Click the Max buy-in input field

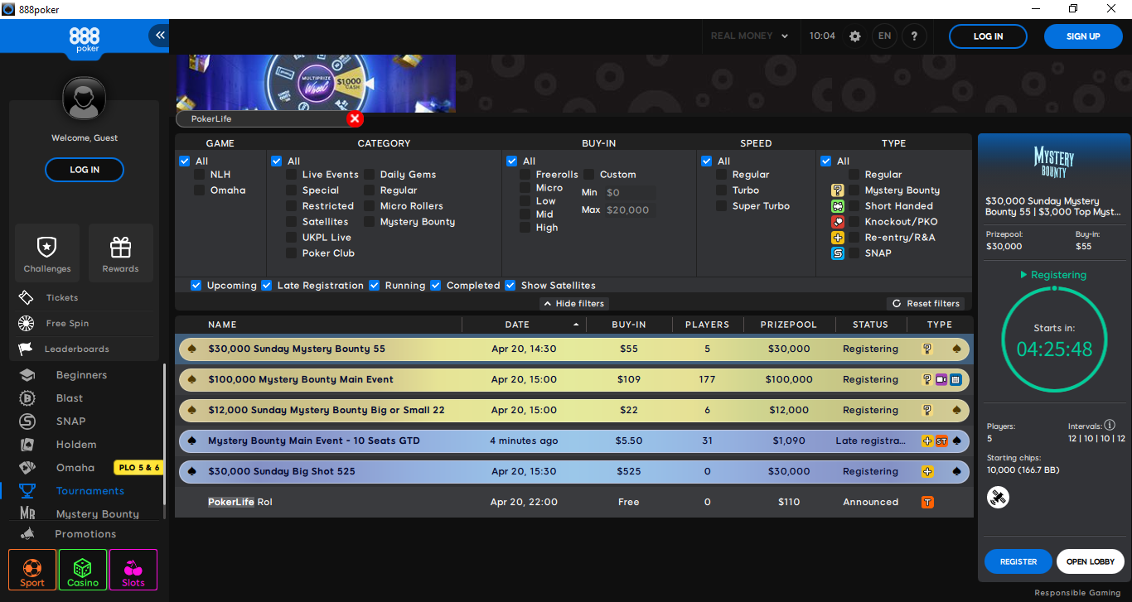click(629, 210)
